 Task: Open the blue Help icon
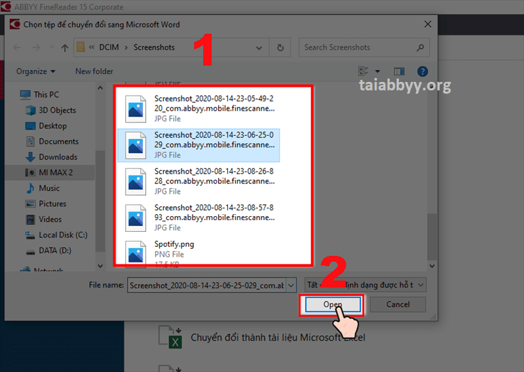[422, 71]
